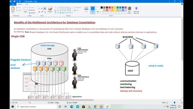
Task: Choose the Diamond shape
Action: click(x=58, y=10)
